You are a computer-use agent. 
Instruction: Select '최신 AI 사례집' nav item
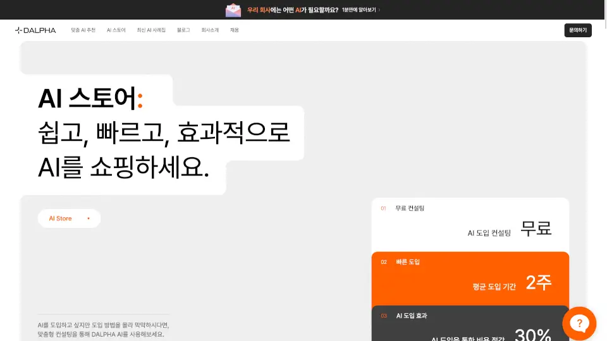coord(151,30)
